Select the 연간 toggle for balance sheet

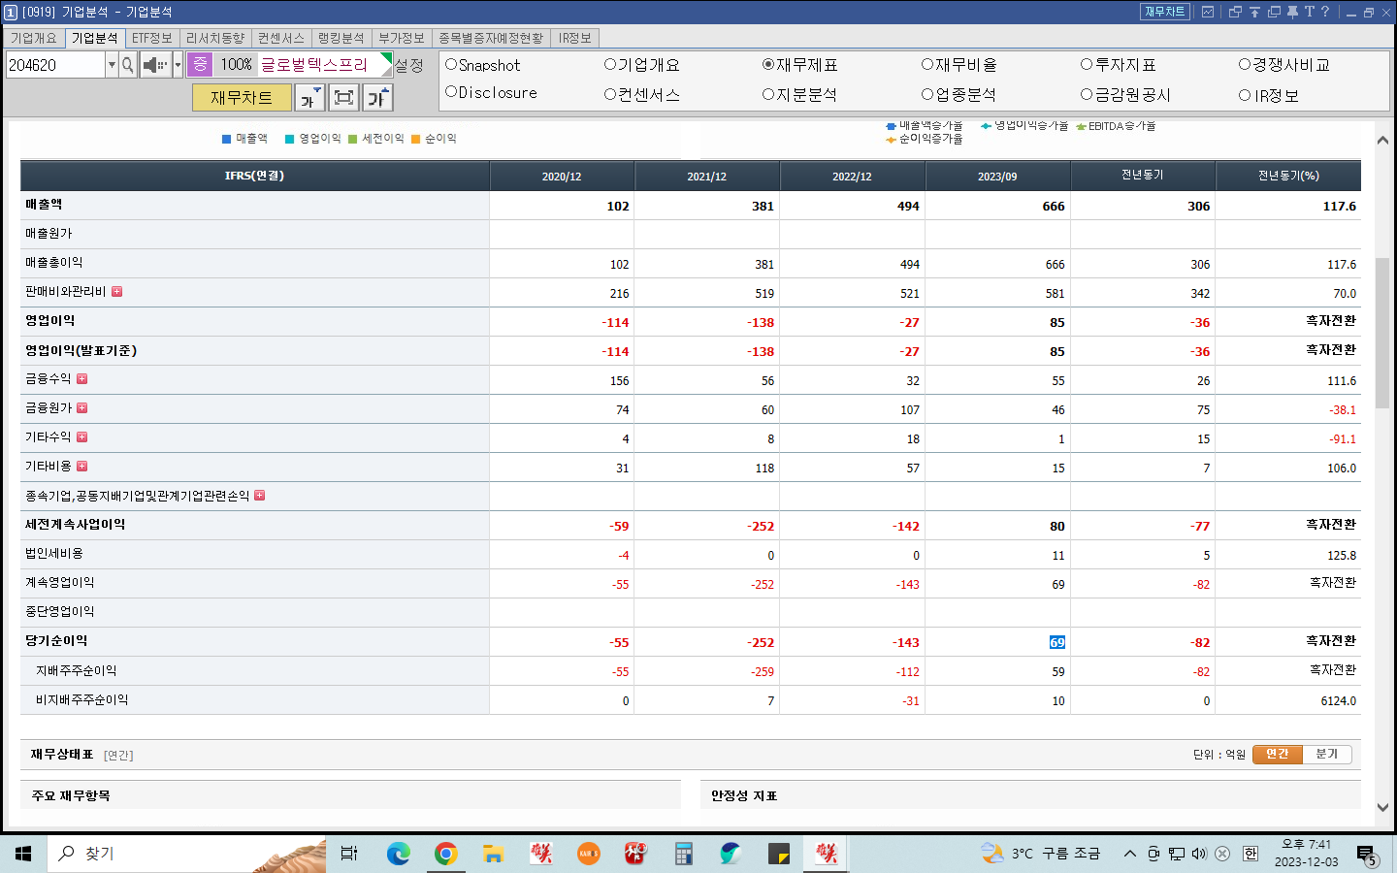[x=1277, y=754]
